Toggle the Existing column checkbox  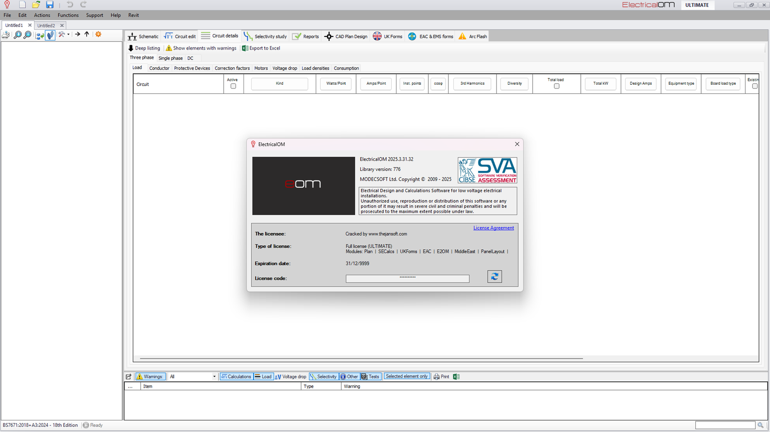click(x=755, y=86)
